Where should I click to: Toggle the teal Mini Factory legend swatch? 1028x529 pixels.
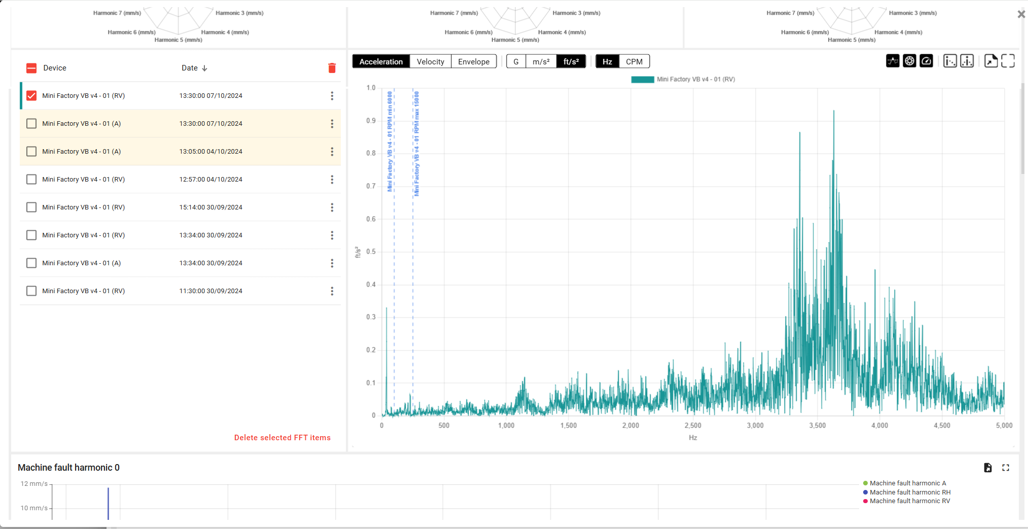[x=642, y=80]
